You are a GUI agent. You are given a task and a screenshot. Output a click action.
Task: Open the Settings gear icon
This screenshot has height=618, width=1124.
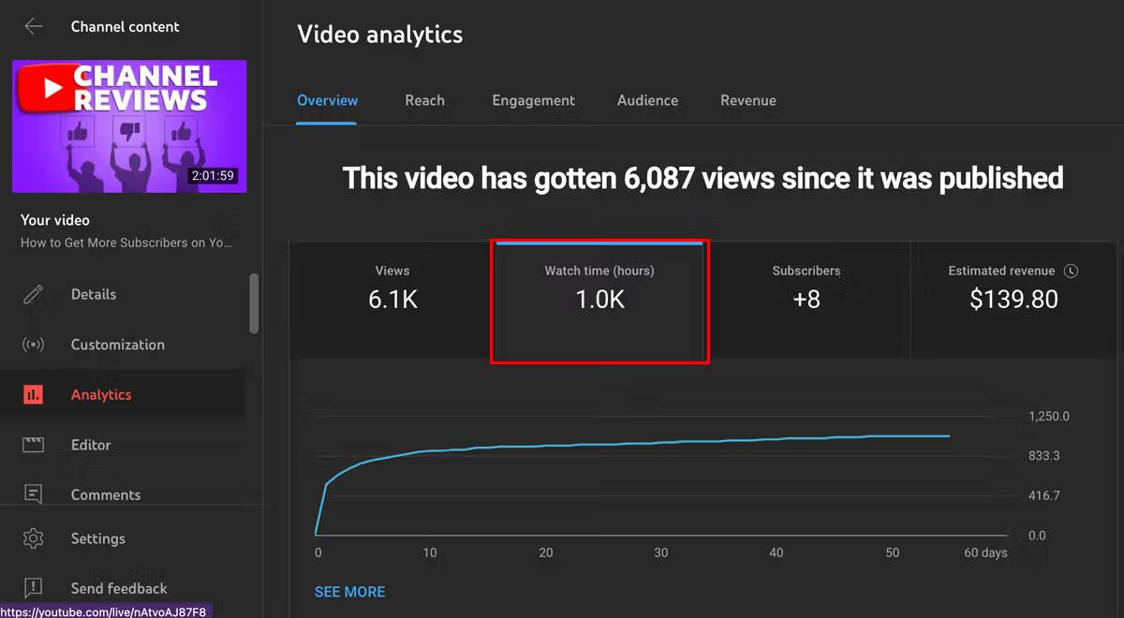pos(33,538)
